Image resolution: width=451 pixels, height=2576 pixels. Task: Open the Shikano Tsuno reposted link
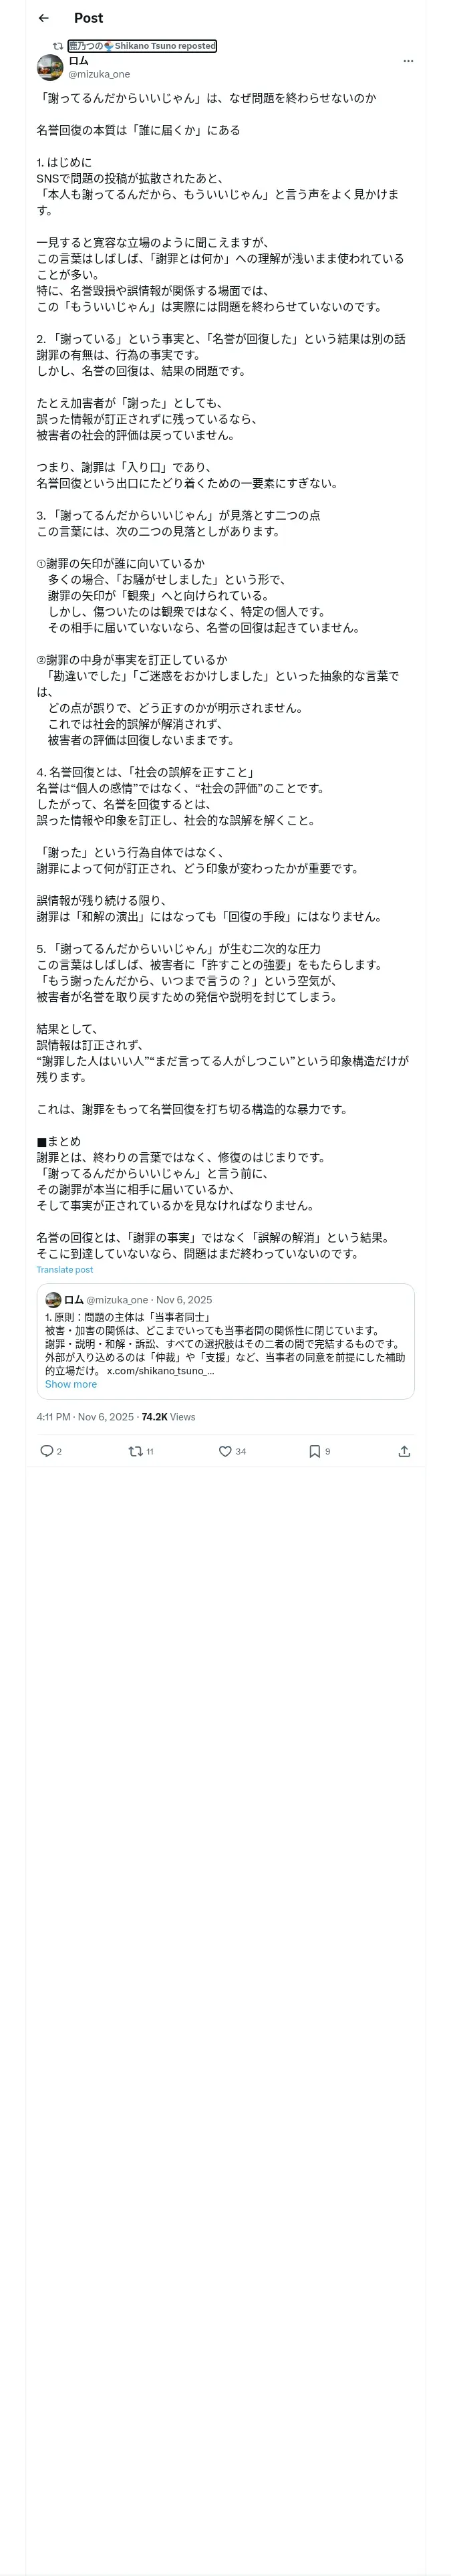141,46
